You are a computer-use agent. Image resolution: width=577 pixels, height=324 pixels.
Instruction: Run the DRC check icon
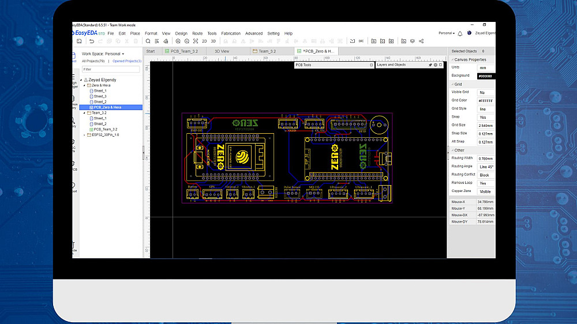click(x=361, y=42)
